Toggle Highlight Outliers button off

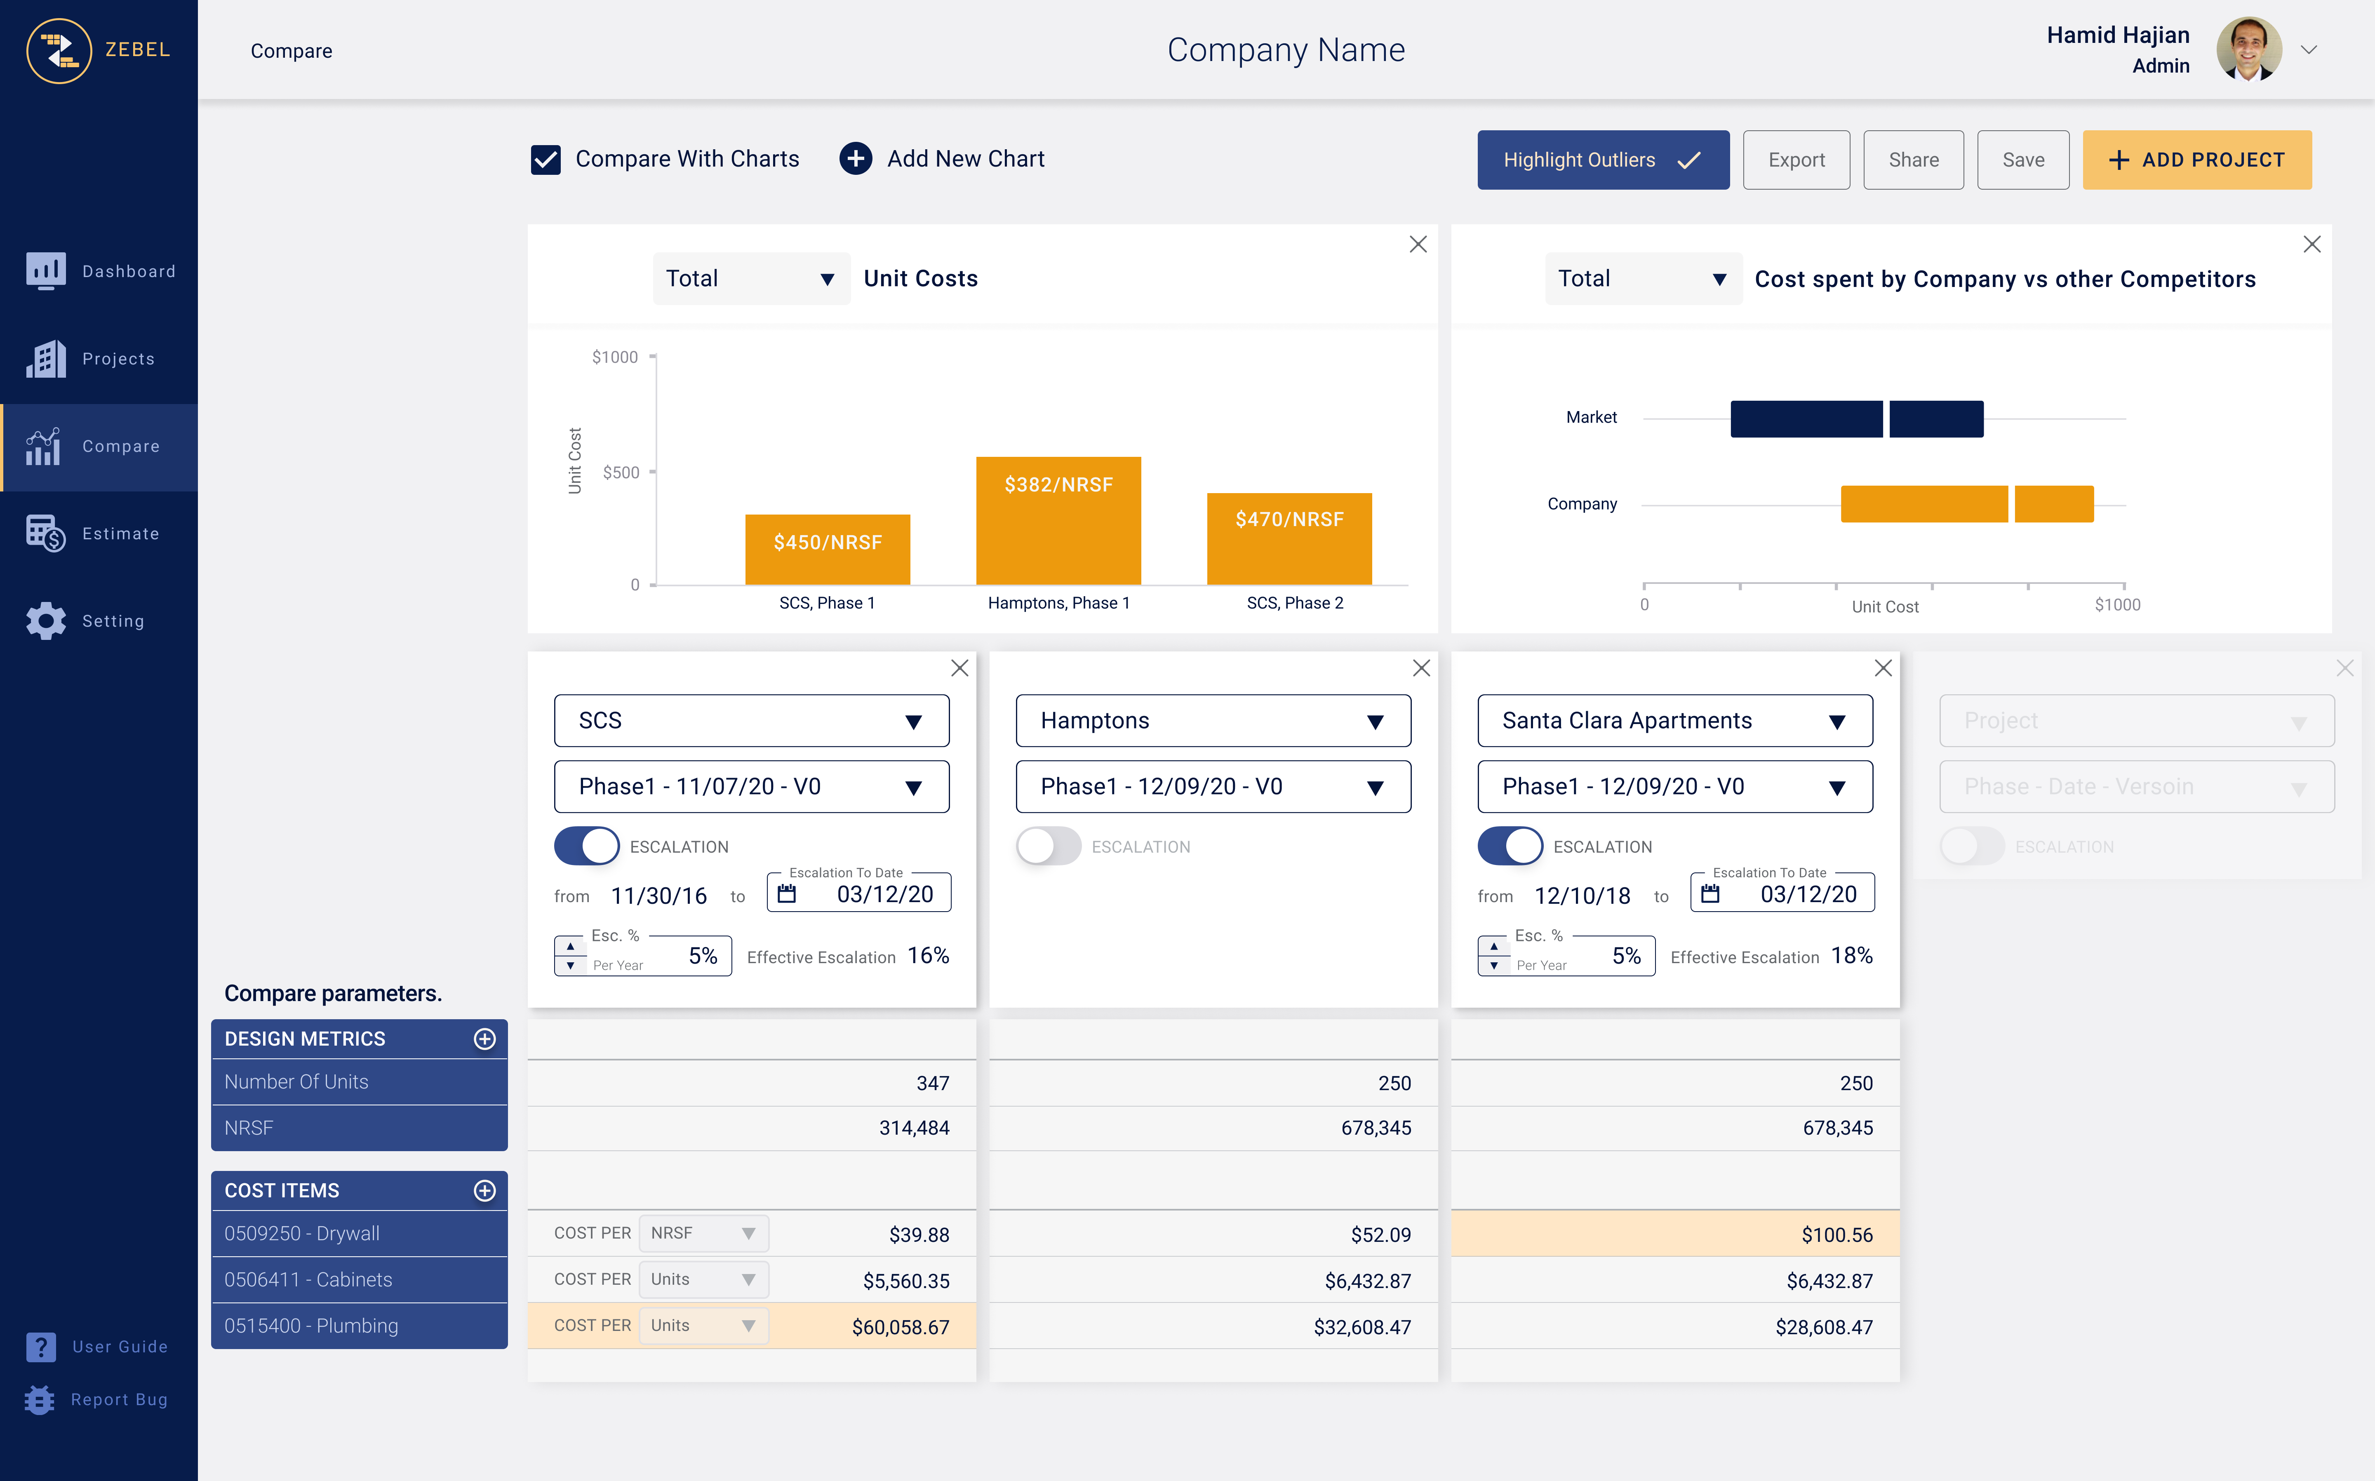[x=1602, y=160]
